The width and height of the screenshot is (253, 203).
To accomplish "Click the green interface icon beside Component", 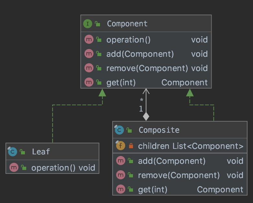I will (x=88, y=24).
